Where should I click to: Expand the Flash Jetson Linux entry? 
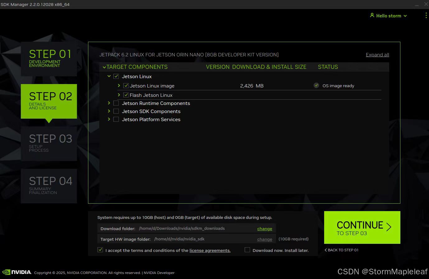(119, 95)
